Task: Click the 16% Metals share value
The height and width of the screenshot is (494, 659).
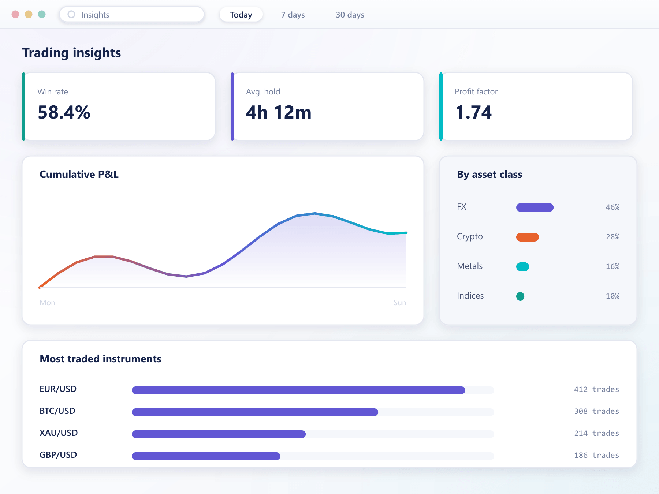Action: click(x=613, y=266)
